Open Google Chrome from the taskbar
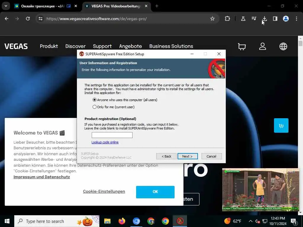 pyautogui.click(x=165, y=221)
